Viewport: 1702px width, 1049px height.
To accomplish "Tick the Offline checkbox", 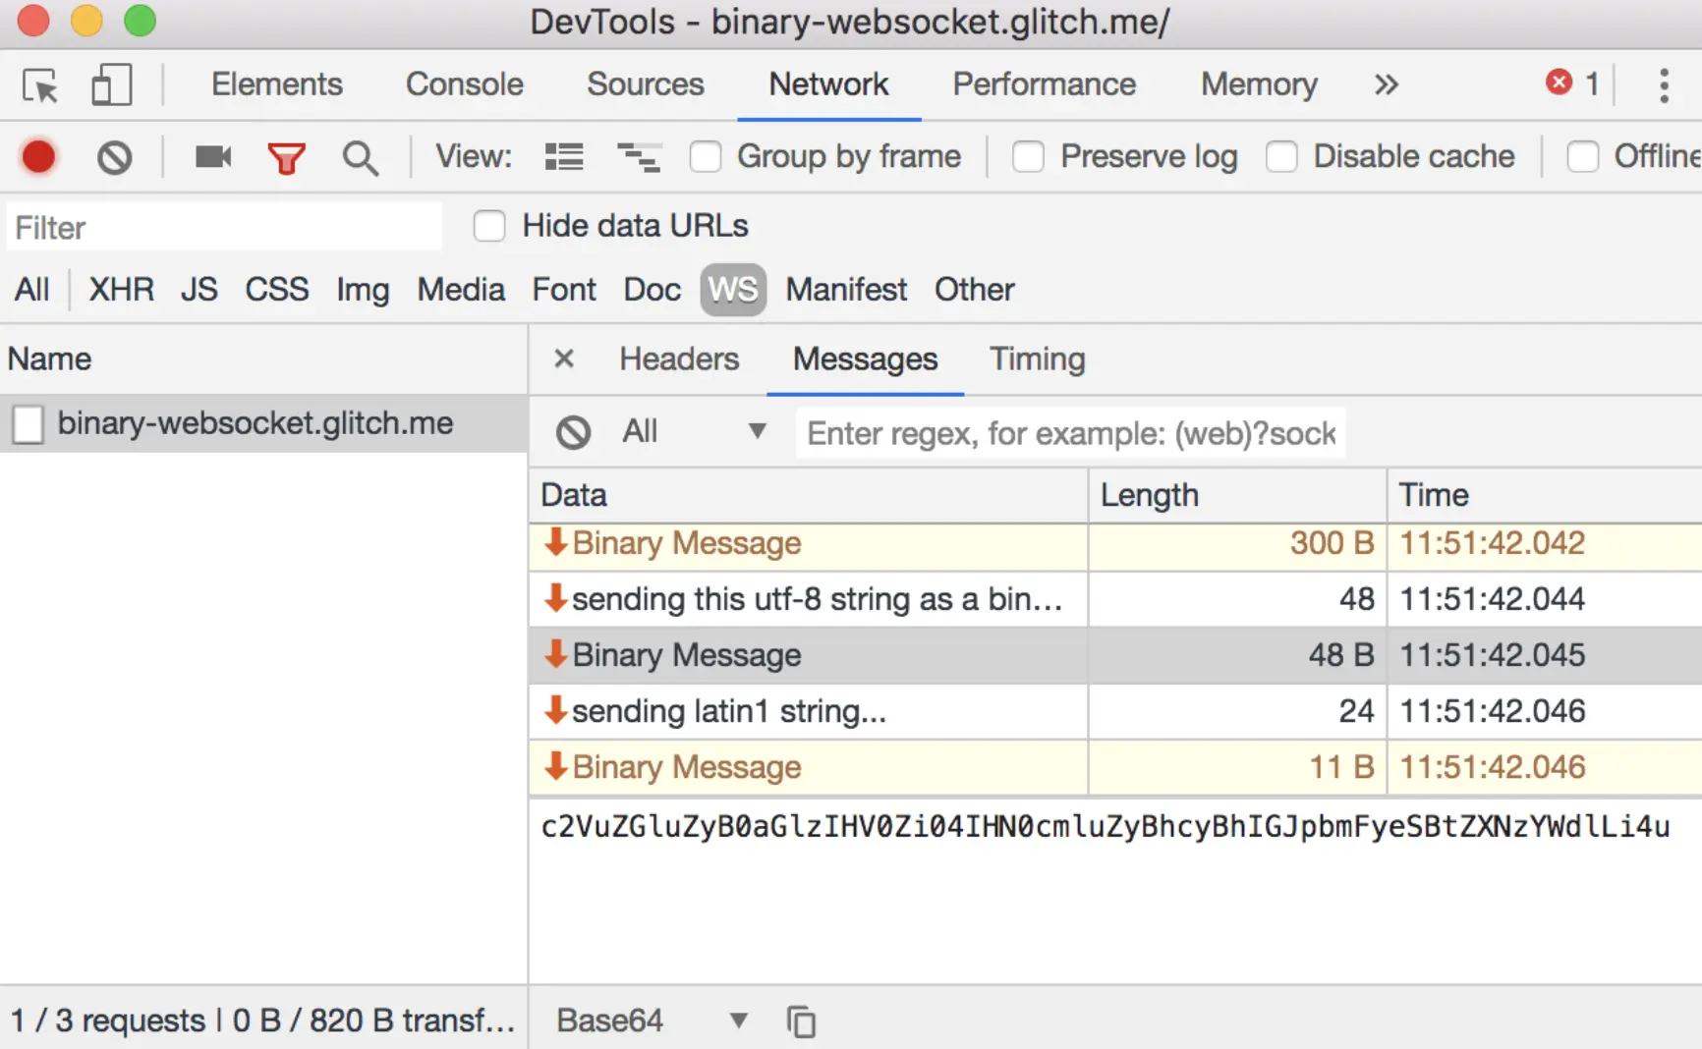I will (x=1582, y=157).
